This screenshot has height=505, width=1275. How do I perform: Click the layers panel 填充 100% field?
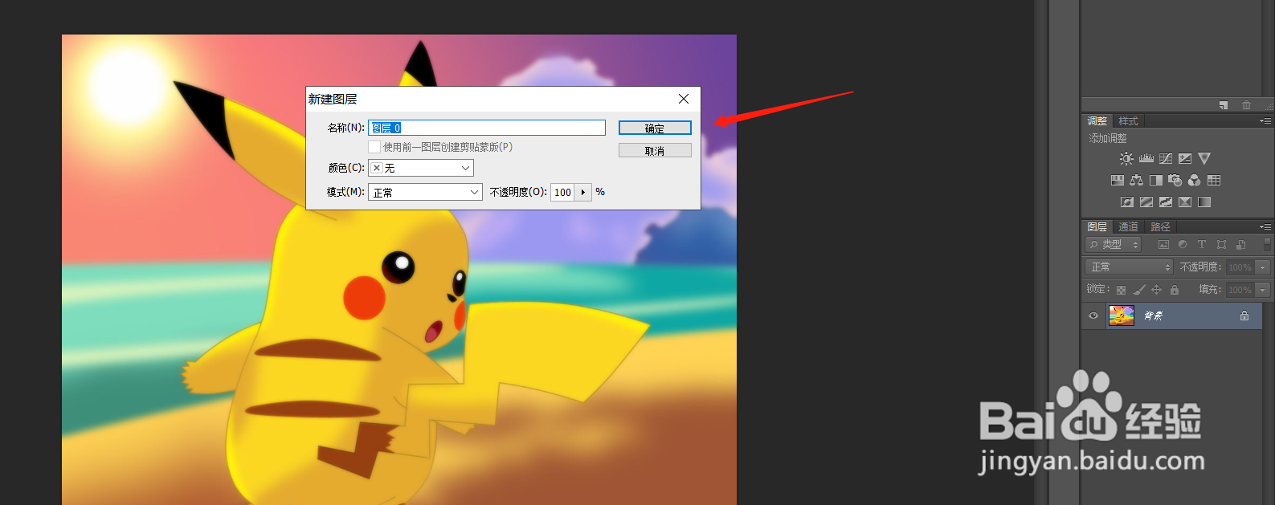[1240, 290]
